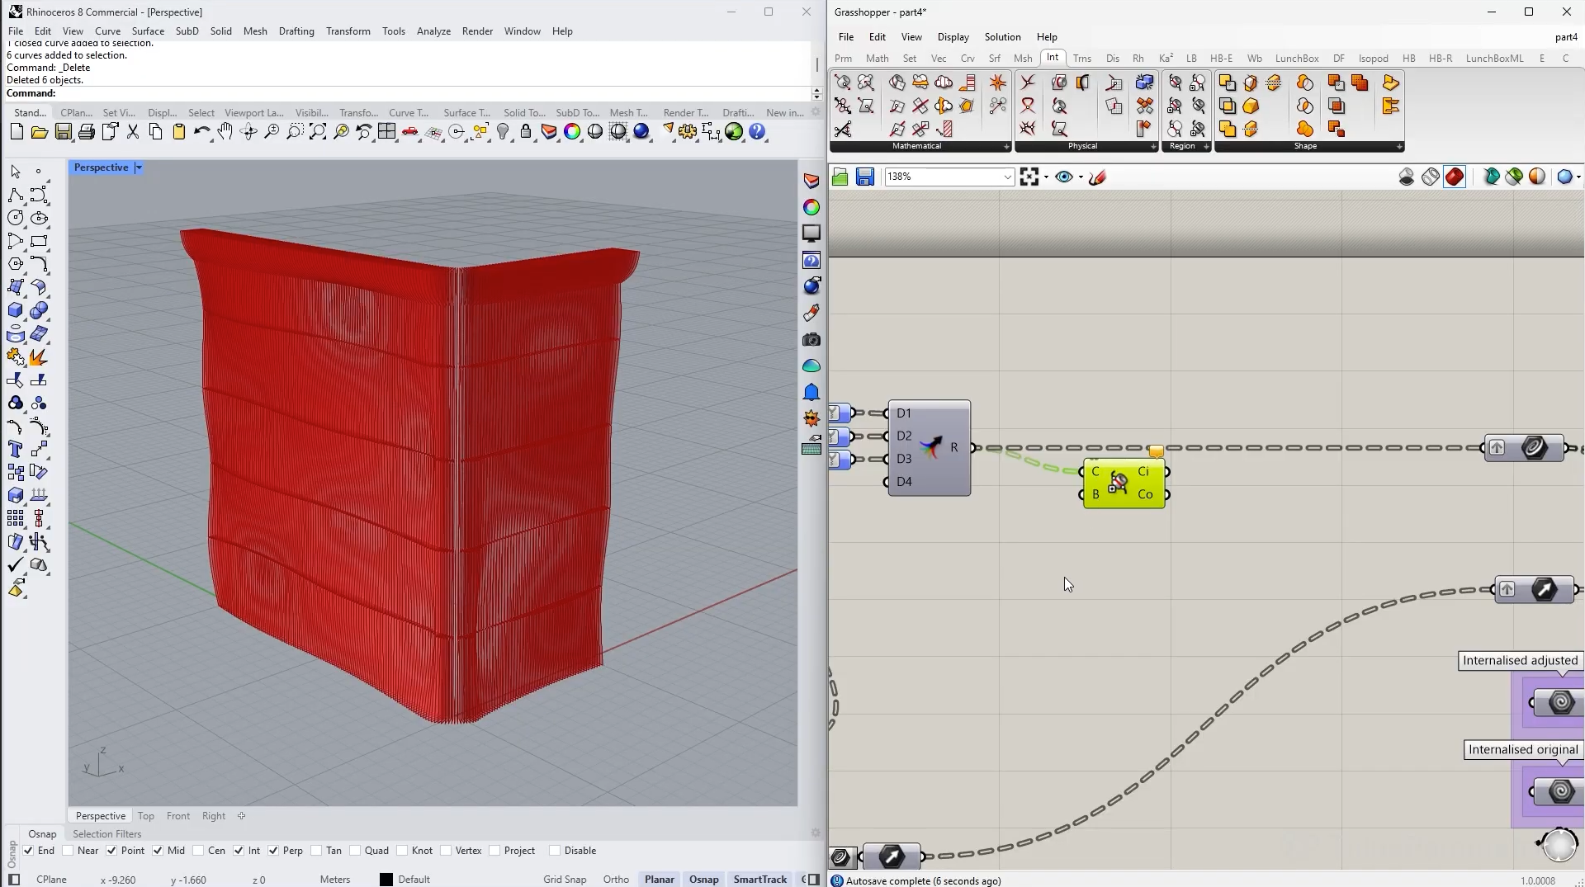Open the Perspective viewport dropdown arrow
The width and height of the screenshot is (1585, 887).
(x=139, y=167)
